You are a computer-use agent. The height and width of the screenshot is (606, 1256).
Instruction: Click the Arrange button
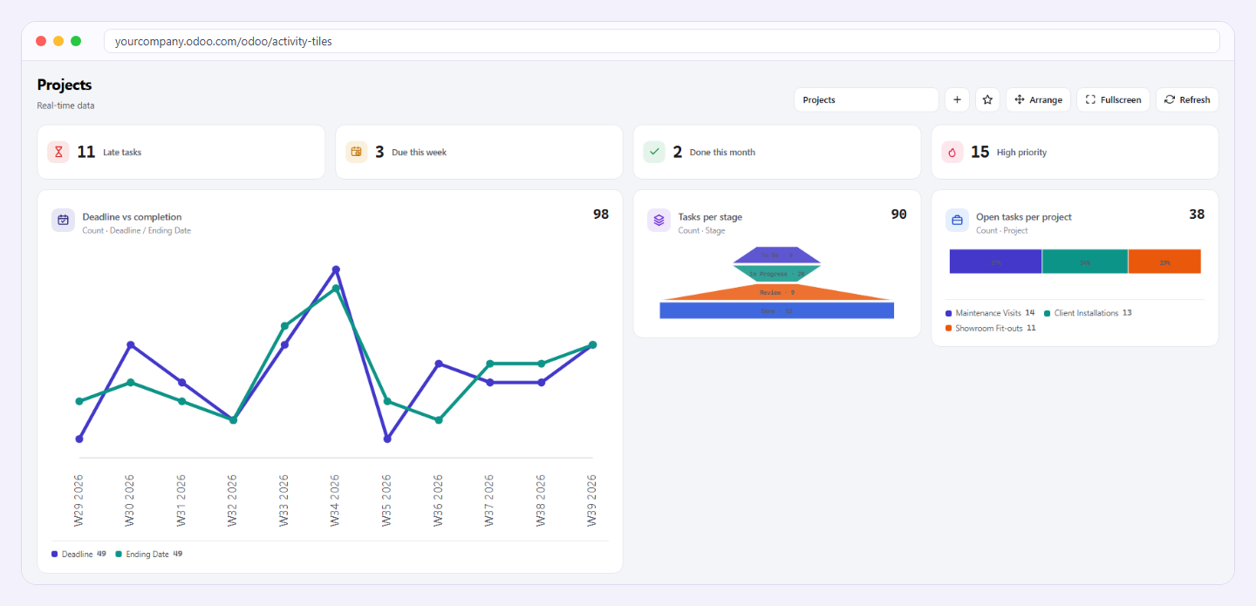coord(1038,99)
